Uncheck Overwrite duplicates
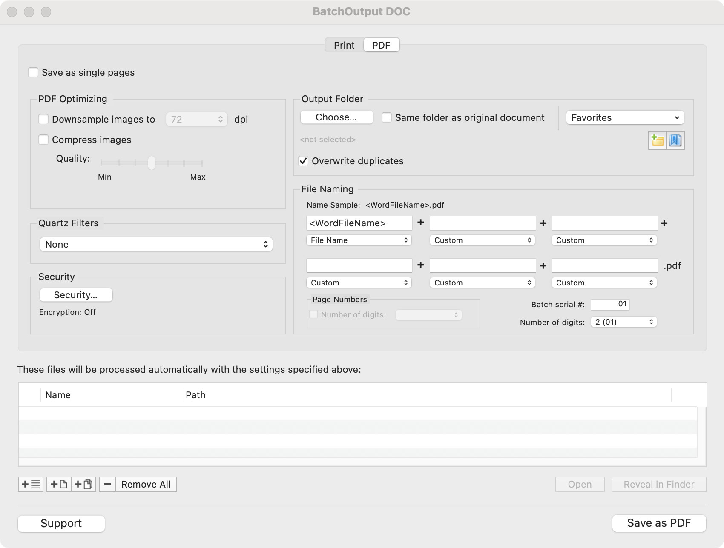Screen dimensions: 724x548 pos(303,161)
